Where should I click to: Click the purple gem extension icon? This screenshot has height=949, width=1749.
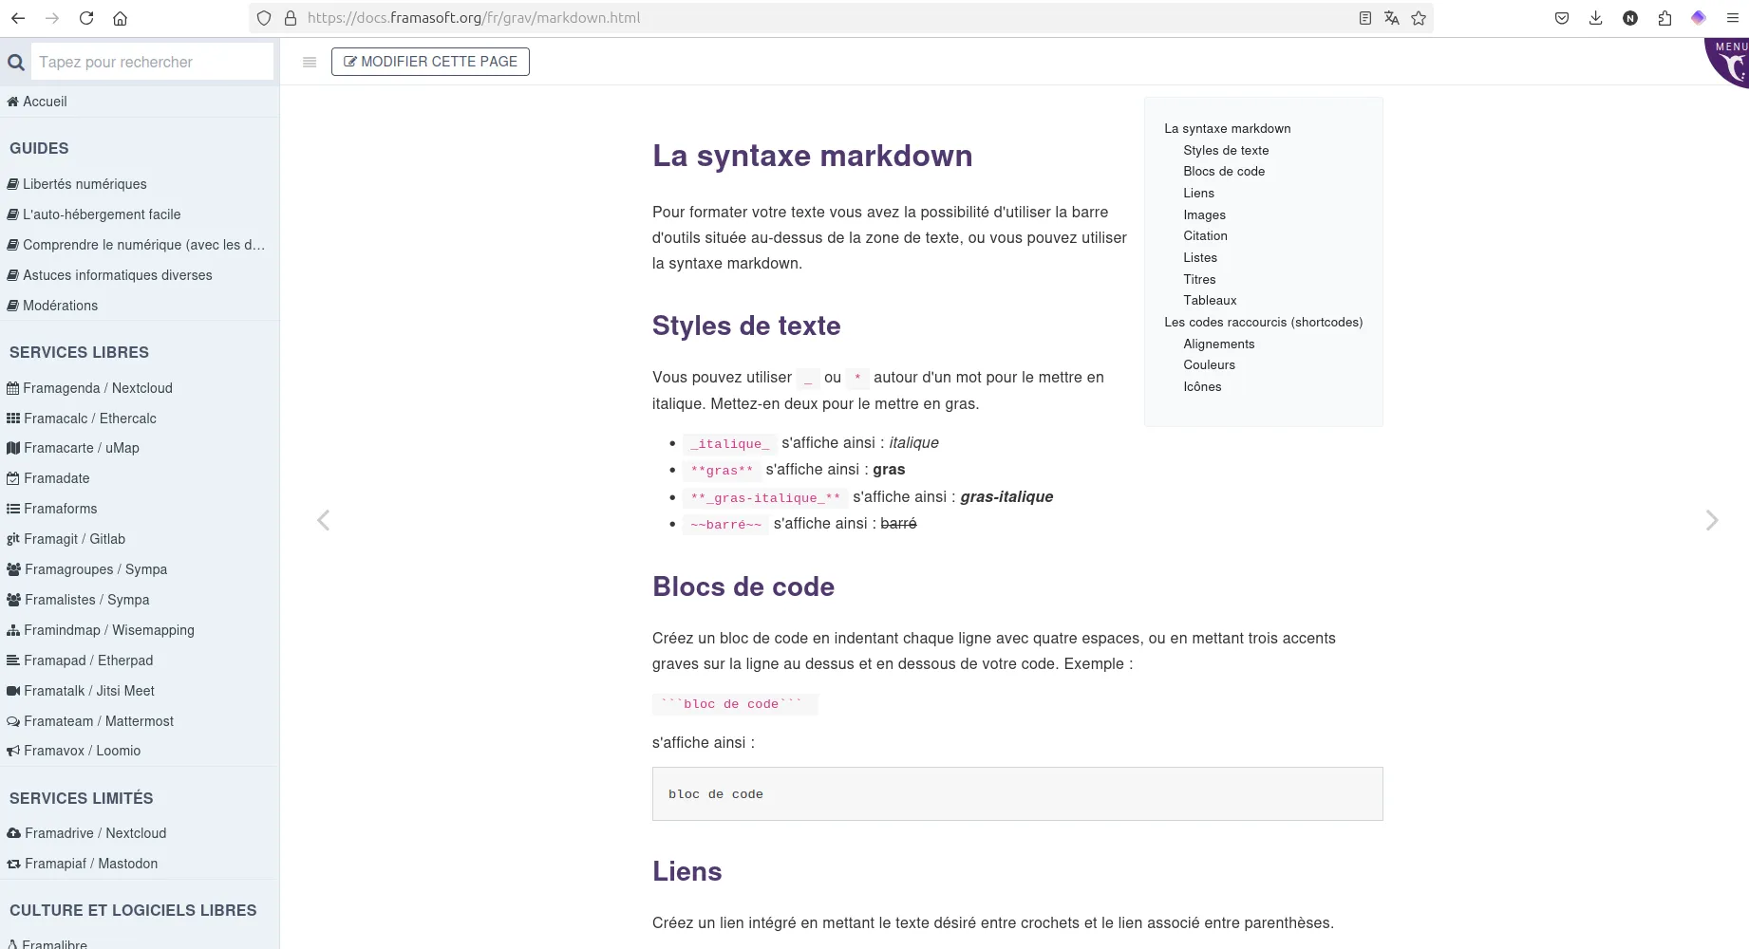coord(1699,18)
